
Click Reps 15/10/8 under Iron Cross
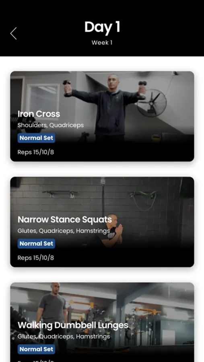pyautogui.click(x=36, y=152)
